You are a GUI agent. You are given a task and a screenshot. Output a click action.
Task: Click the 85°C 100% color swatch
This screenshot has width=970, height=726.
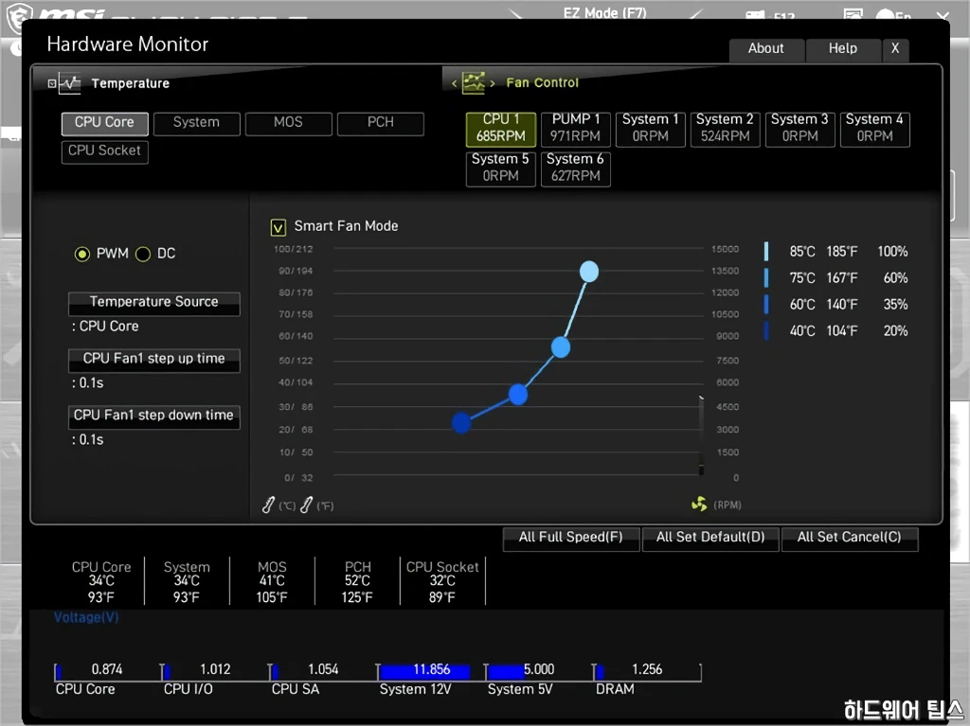(766, 252)
